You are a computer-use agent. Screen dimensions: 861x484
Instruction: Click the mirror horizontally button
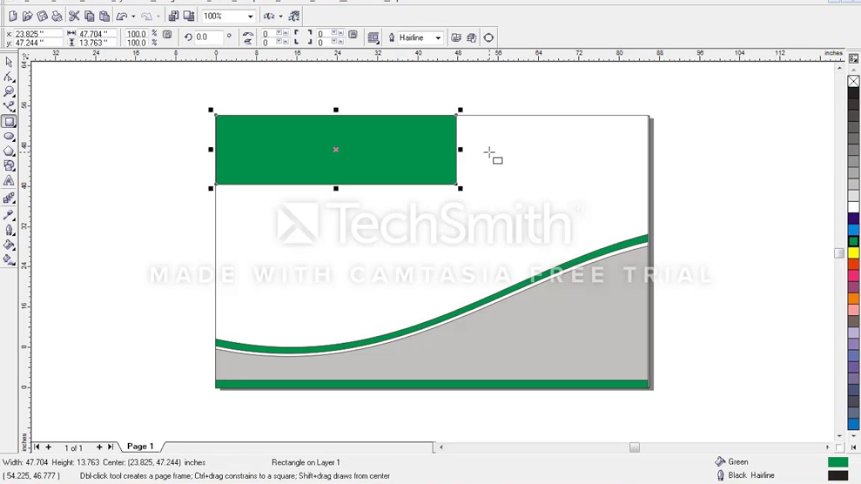[248, 34]
